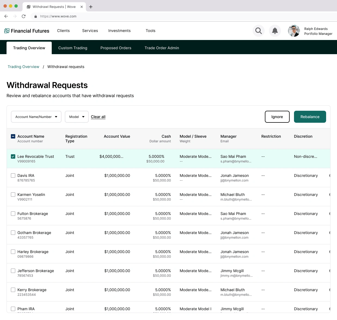
Task: Click the Account Name column header
Action: point(31,136)
